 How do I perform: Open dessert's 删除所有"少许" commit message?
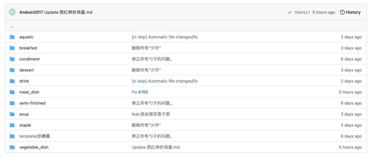coord(146,70)
